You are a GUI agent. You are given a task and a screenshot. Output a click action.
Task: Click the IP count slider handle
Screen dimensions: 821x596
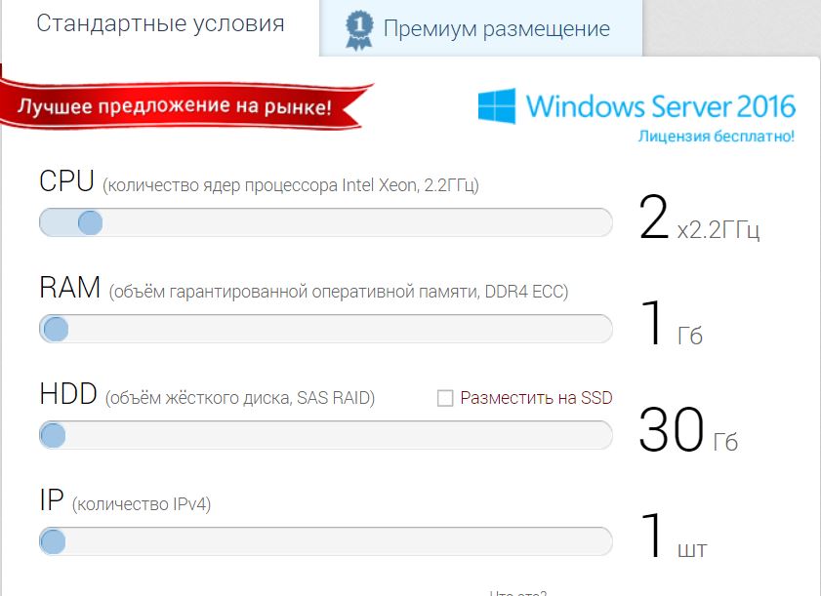click(x=53, y=541)
